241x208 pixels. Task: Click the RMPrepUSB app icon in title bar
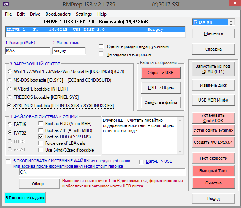point(6,4)
